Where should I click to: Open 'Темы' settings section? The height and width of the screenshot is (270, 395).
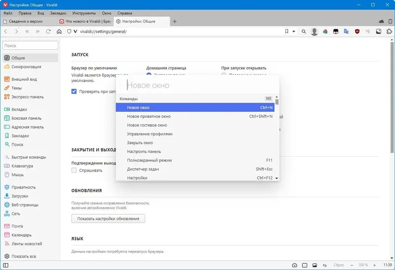click(30, 88)
